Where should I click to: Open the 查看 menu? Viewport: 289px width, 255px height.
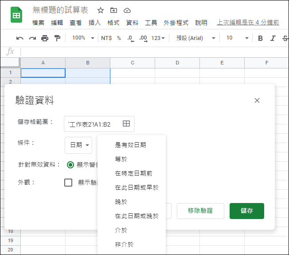point(76,23)
